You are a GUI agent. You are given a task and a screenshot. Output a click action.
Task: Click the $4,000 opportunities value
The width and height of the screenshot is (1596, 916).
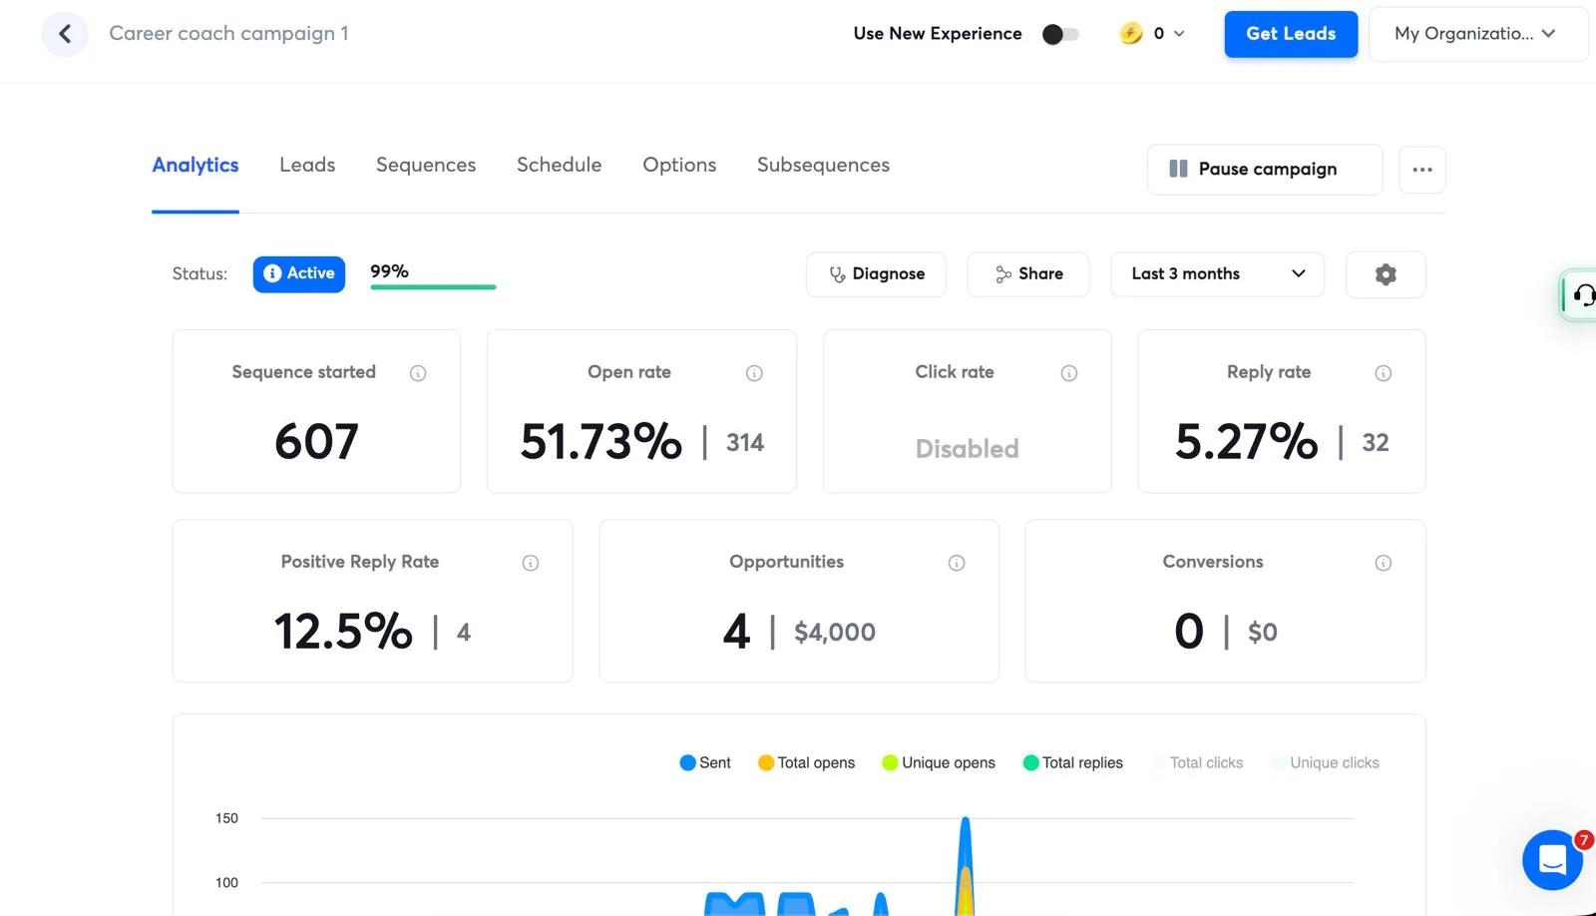[x=835, y=632]
